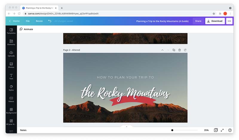Click the Download button
Screen dimensions: 239x140
coord(215,21)
